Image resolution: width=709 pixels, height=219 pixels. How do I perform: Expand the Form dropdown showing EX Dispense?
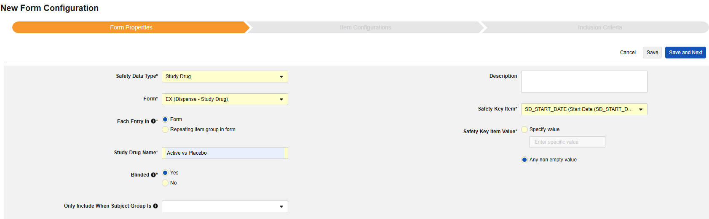[x=225, y=99]
